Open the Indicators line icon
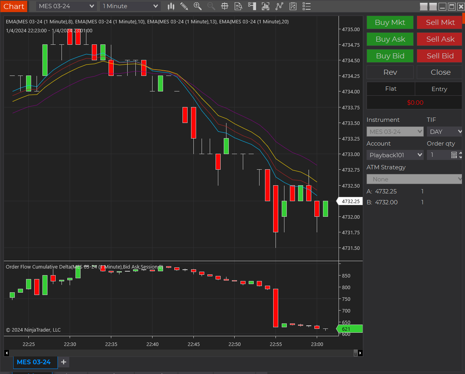 (x=279, y=6)
